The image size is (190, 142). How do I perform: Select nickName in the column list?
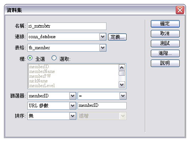[x=38, y=81]
